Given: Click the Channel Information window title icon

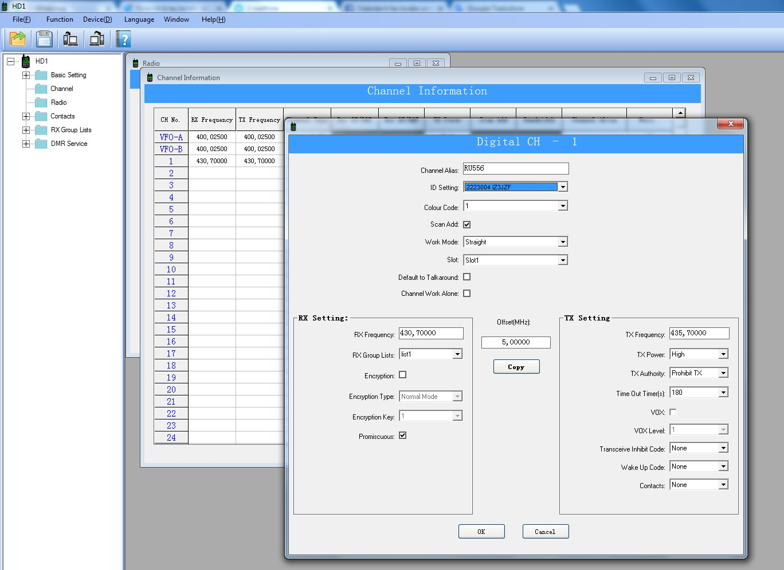Looking at the screenshot, I should pyautogui.click(x=150, y=77).
